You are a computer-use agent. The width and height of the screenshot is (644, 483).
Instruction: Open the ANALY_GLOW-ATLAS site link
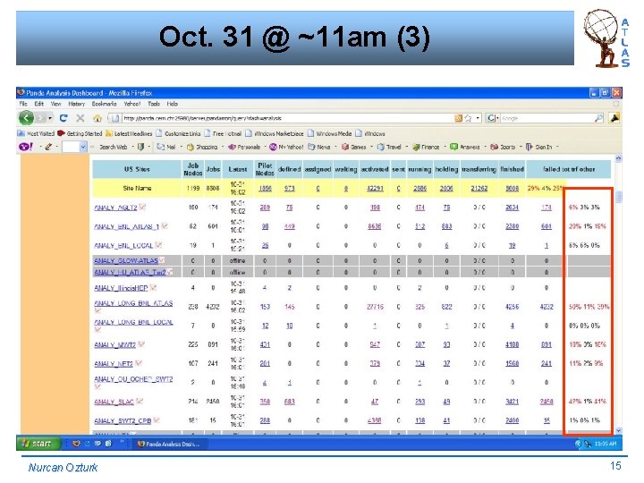click(126, 261)
